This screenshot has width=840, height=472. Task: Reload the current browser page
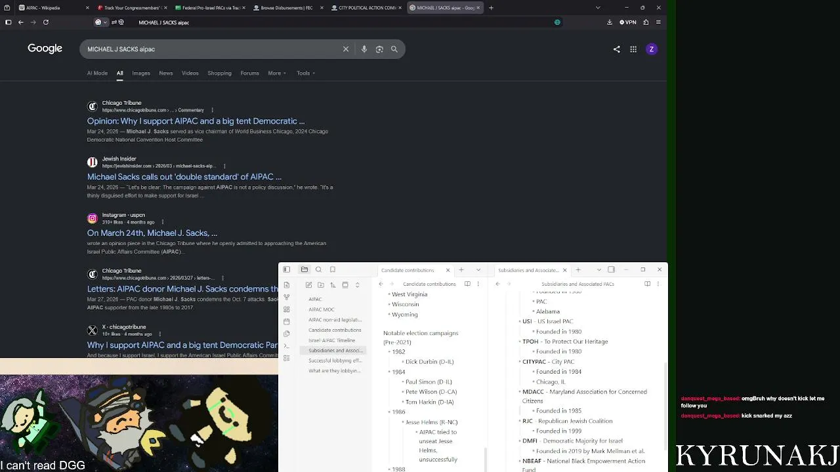click(x=46, y=22)
